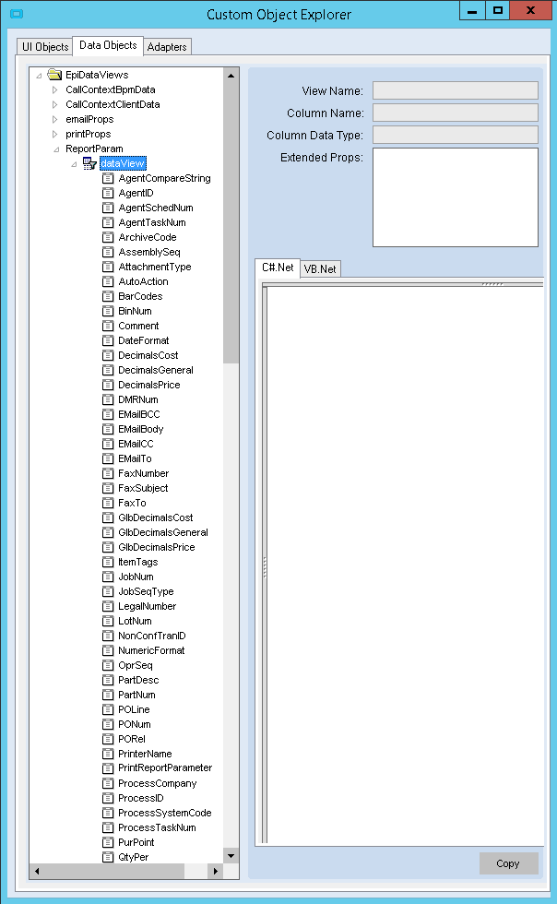
Task: Click the tree scroll down arrow
Action: point(231,856)
